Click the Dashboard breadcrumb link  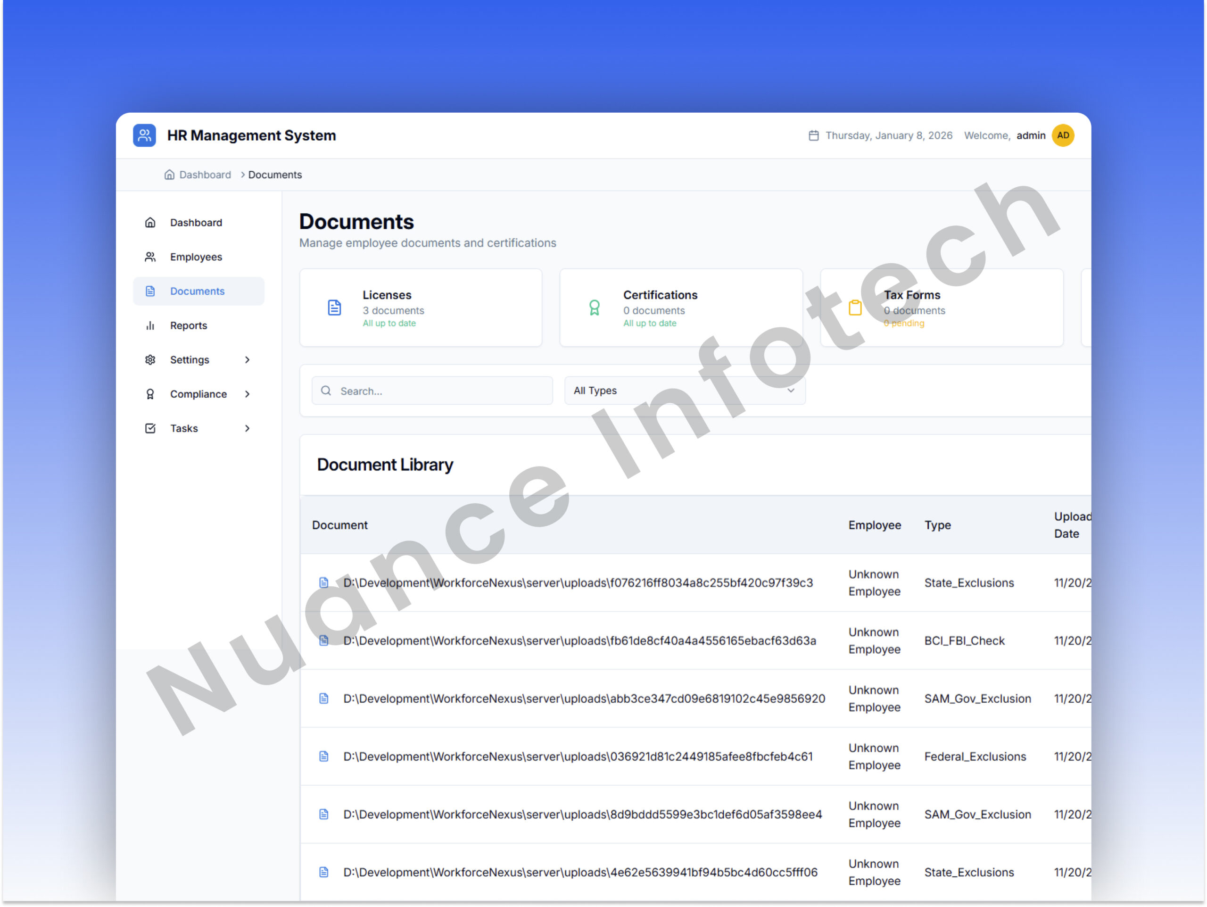pyautogui.click(x=205, y=175)
